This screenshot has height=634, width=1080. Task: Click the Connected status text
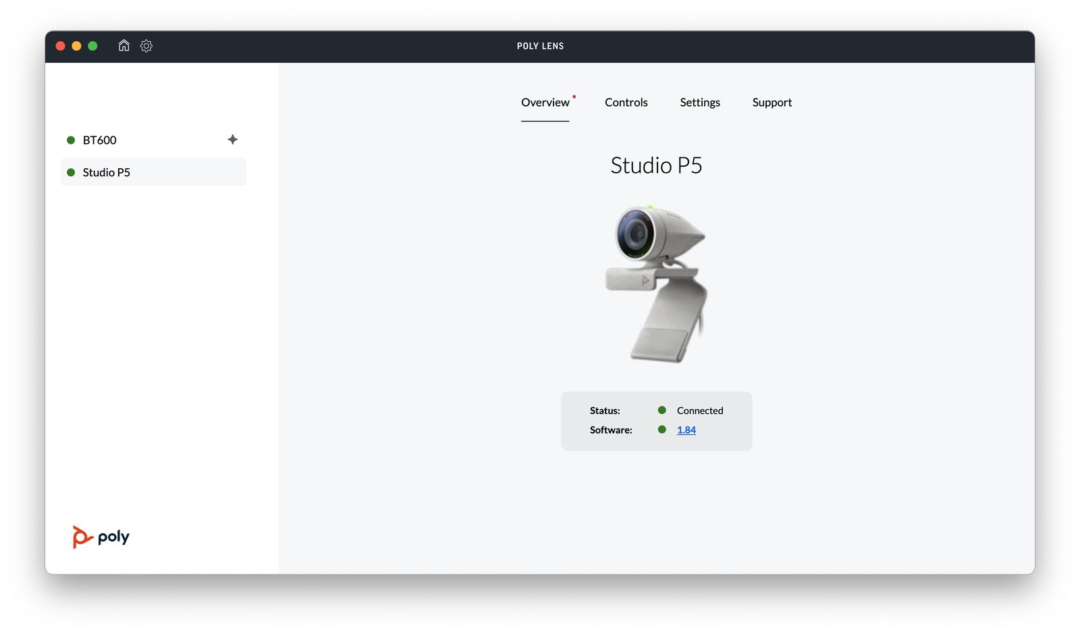[x=700, y=411]
